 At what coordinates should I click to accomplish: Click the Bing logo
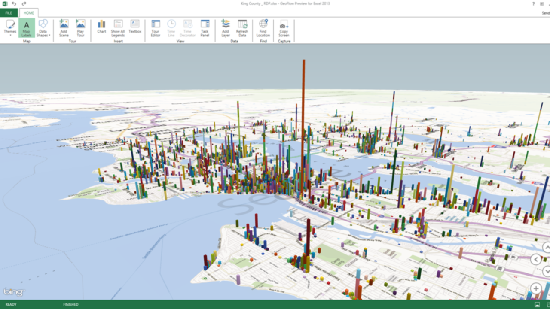tap(13, 292)
